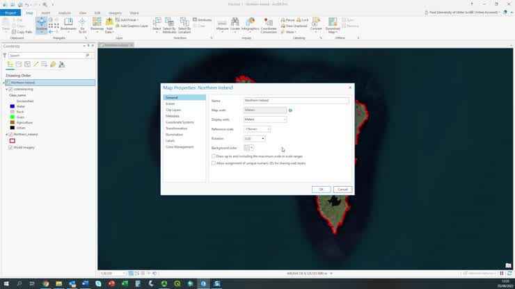Check allow unique numeric IDs option
Screen dimensions: 515x289
[214, 163]
